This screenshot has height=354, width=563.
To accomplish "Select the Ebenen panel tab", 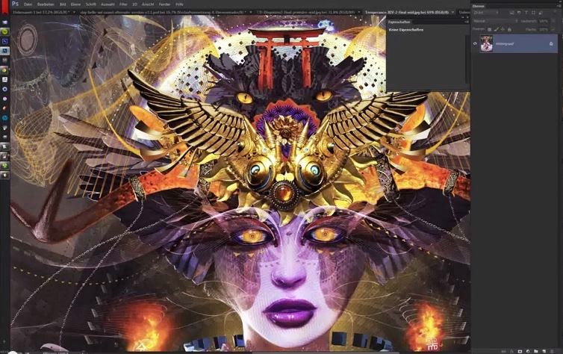I will tap(479, 6).
